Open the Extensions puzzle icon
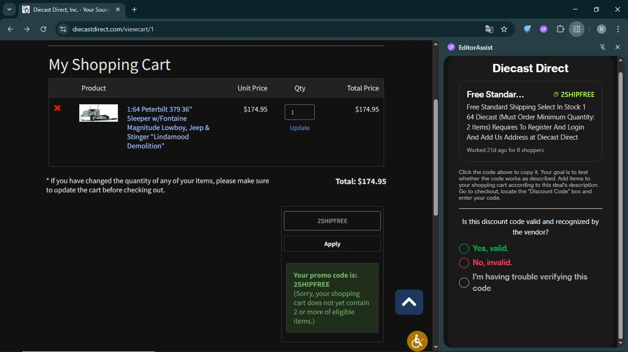This screenshot has height=352, width=628. pos(560,29)
